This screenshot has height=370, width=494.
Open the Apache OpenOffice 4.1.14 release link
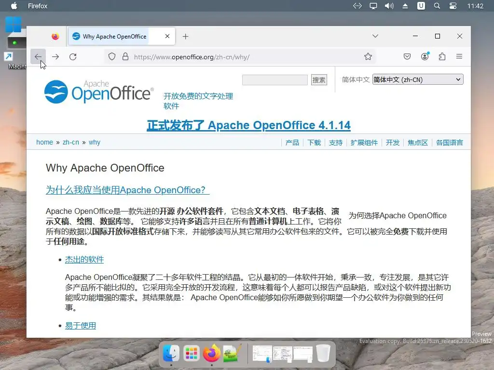coord(248,125)
